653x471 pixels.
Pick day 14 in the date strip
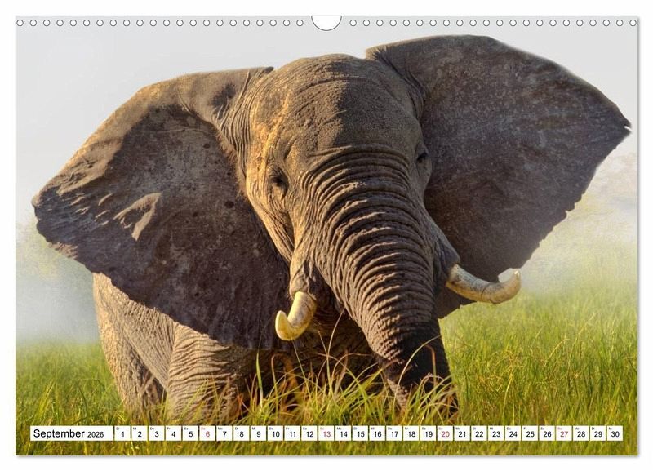click(344, 433)
